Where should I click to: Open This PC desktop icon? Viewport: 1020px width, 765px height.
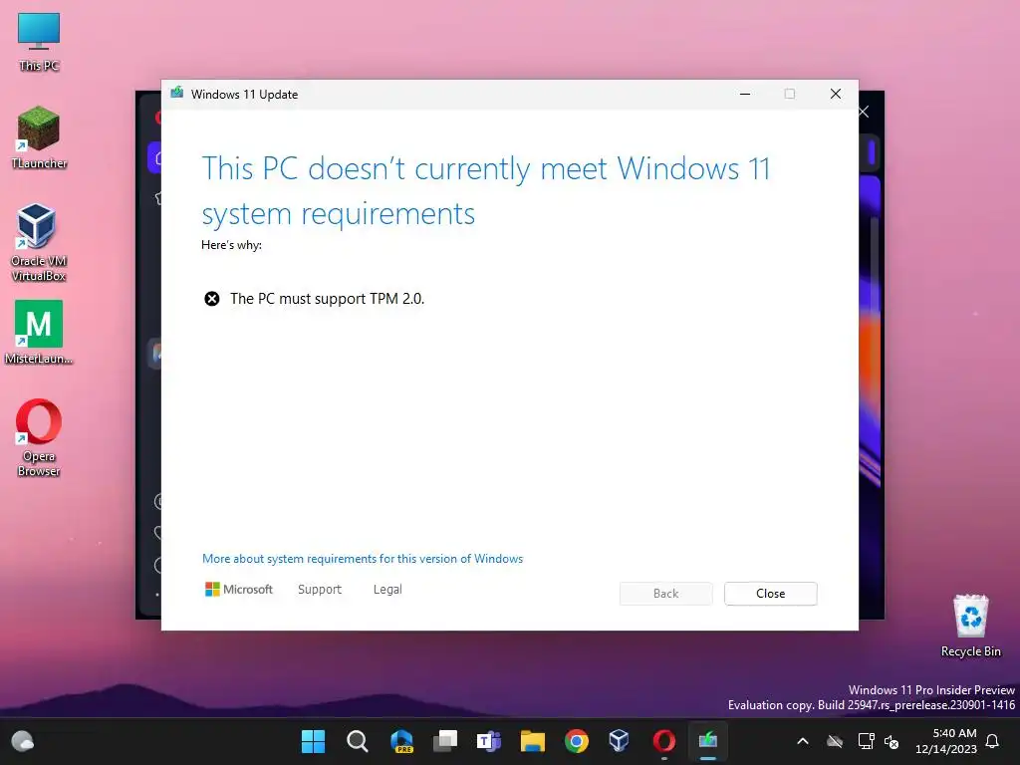coord(39,42)
